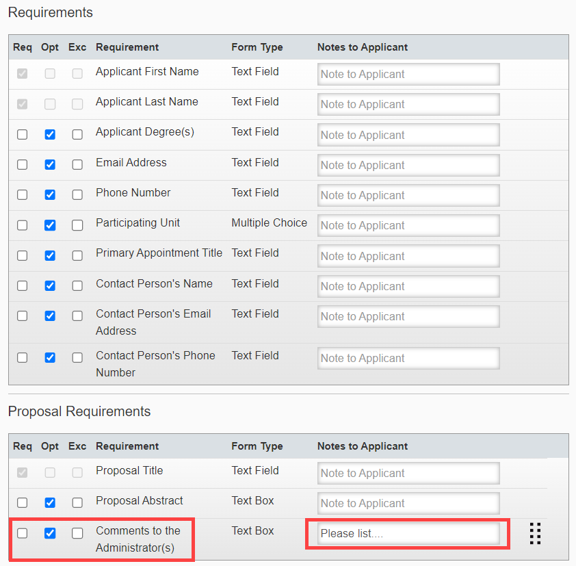Uncheck Opt for Contact Person's Phone Number
The height and width of the screenshot is (566, 576).
(50, 358)
